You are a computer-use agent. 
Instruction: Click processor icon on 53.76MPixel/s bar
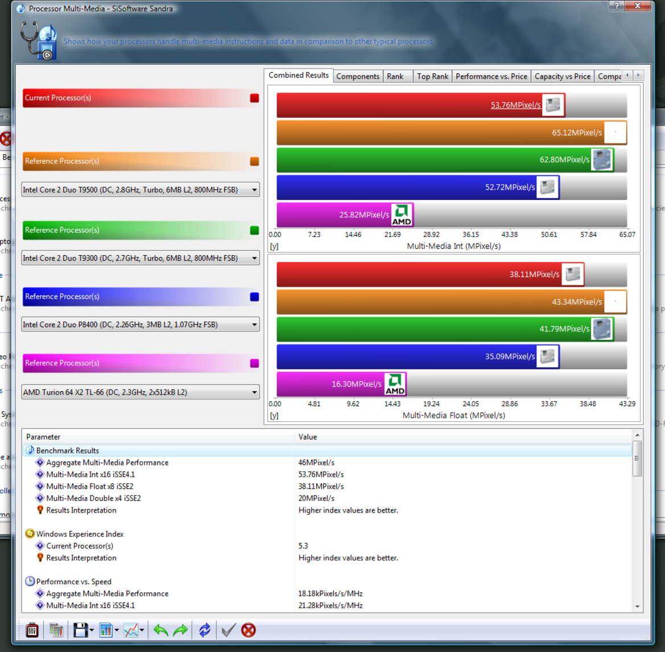click(x=553, y=105)
